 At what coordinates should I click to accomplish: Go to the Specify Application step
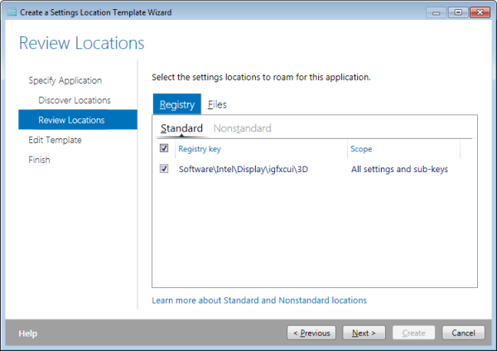tap(65, 80)
